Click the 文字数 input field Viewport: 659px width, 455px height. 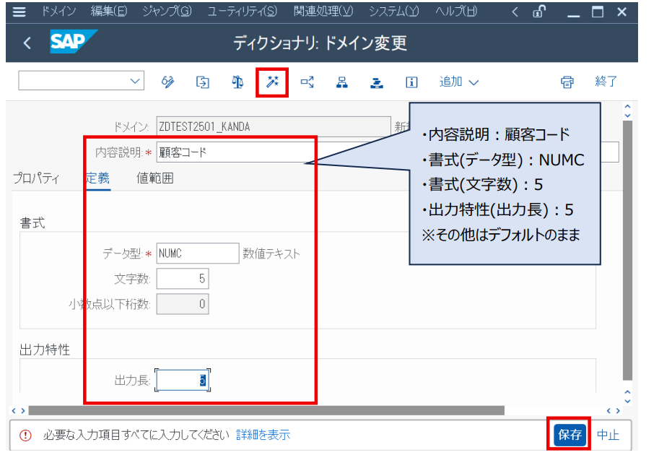click(x=183, y=278)
